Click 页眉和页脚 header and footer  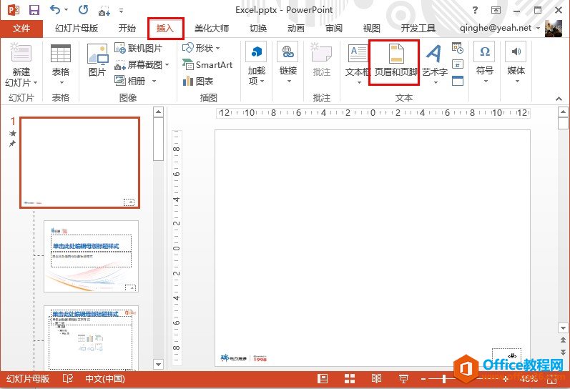point(395,63)
